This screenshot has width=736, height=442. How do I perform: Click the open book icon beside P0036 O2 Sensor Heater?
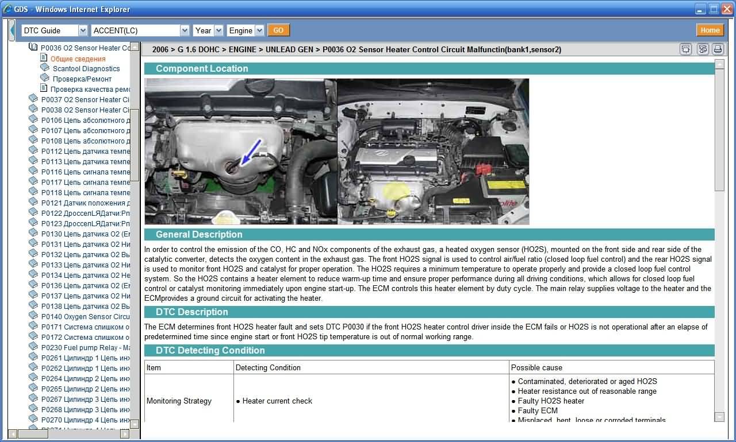pos(33,48)
